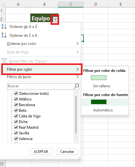Choose Sin relleno cell color option
This screenshot has height=167, width=135.
[102, 86]
